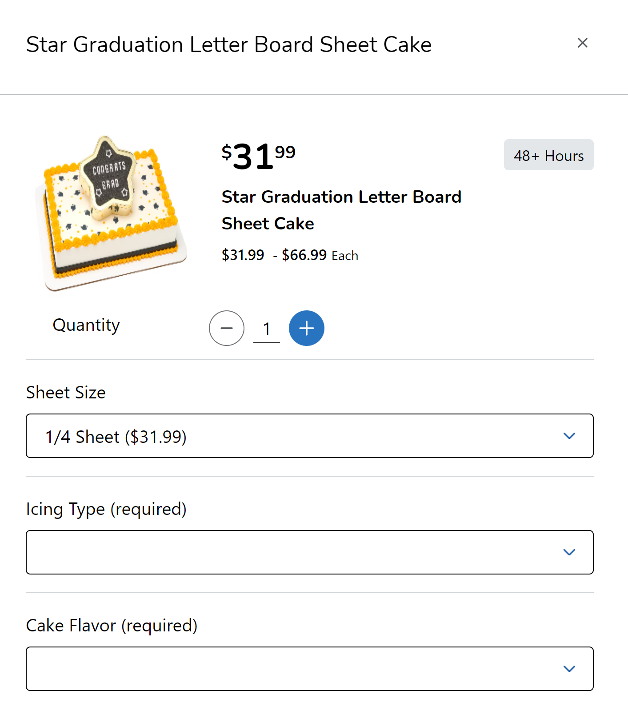Select the quantity input showing 1
Screen dimensions: 628x703
(x=266, y=329)
